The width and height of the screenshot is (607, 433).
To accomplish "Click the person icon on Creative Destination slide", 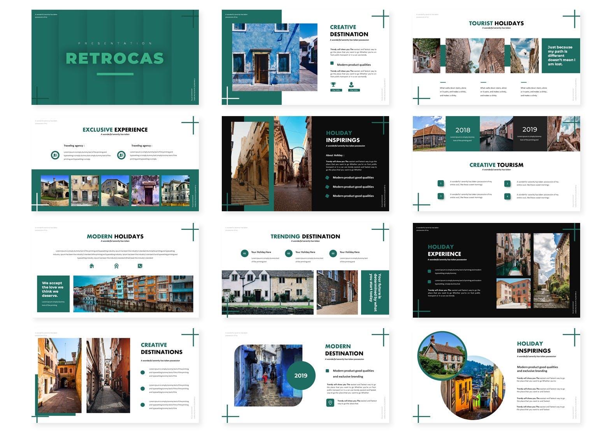I will point(351,84).
